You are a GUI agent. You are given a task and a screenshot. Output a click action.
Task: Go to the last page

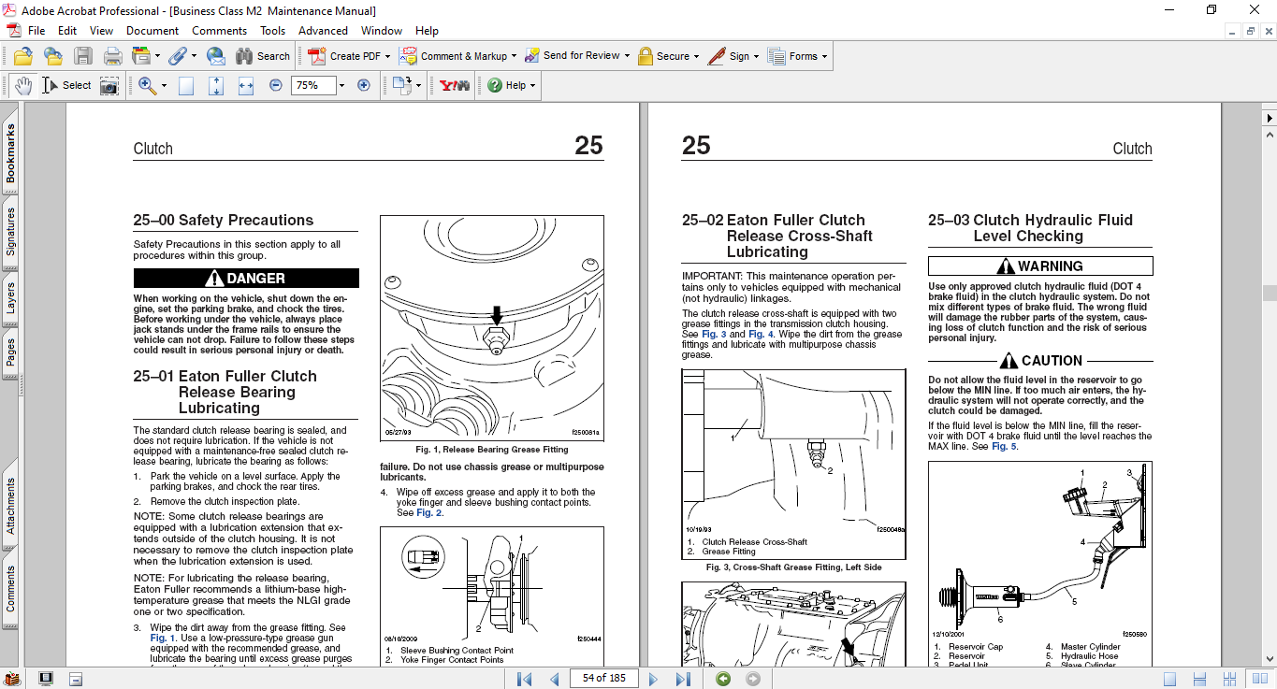[683, 679]
